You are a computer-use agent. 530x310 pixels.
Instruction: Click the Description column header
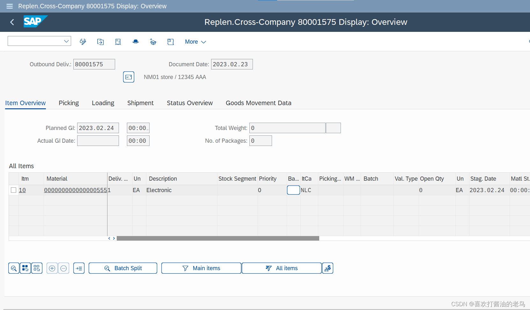(182, 179)
